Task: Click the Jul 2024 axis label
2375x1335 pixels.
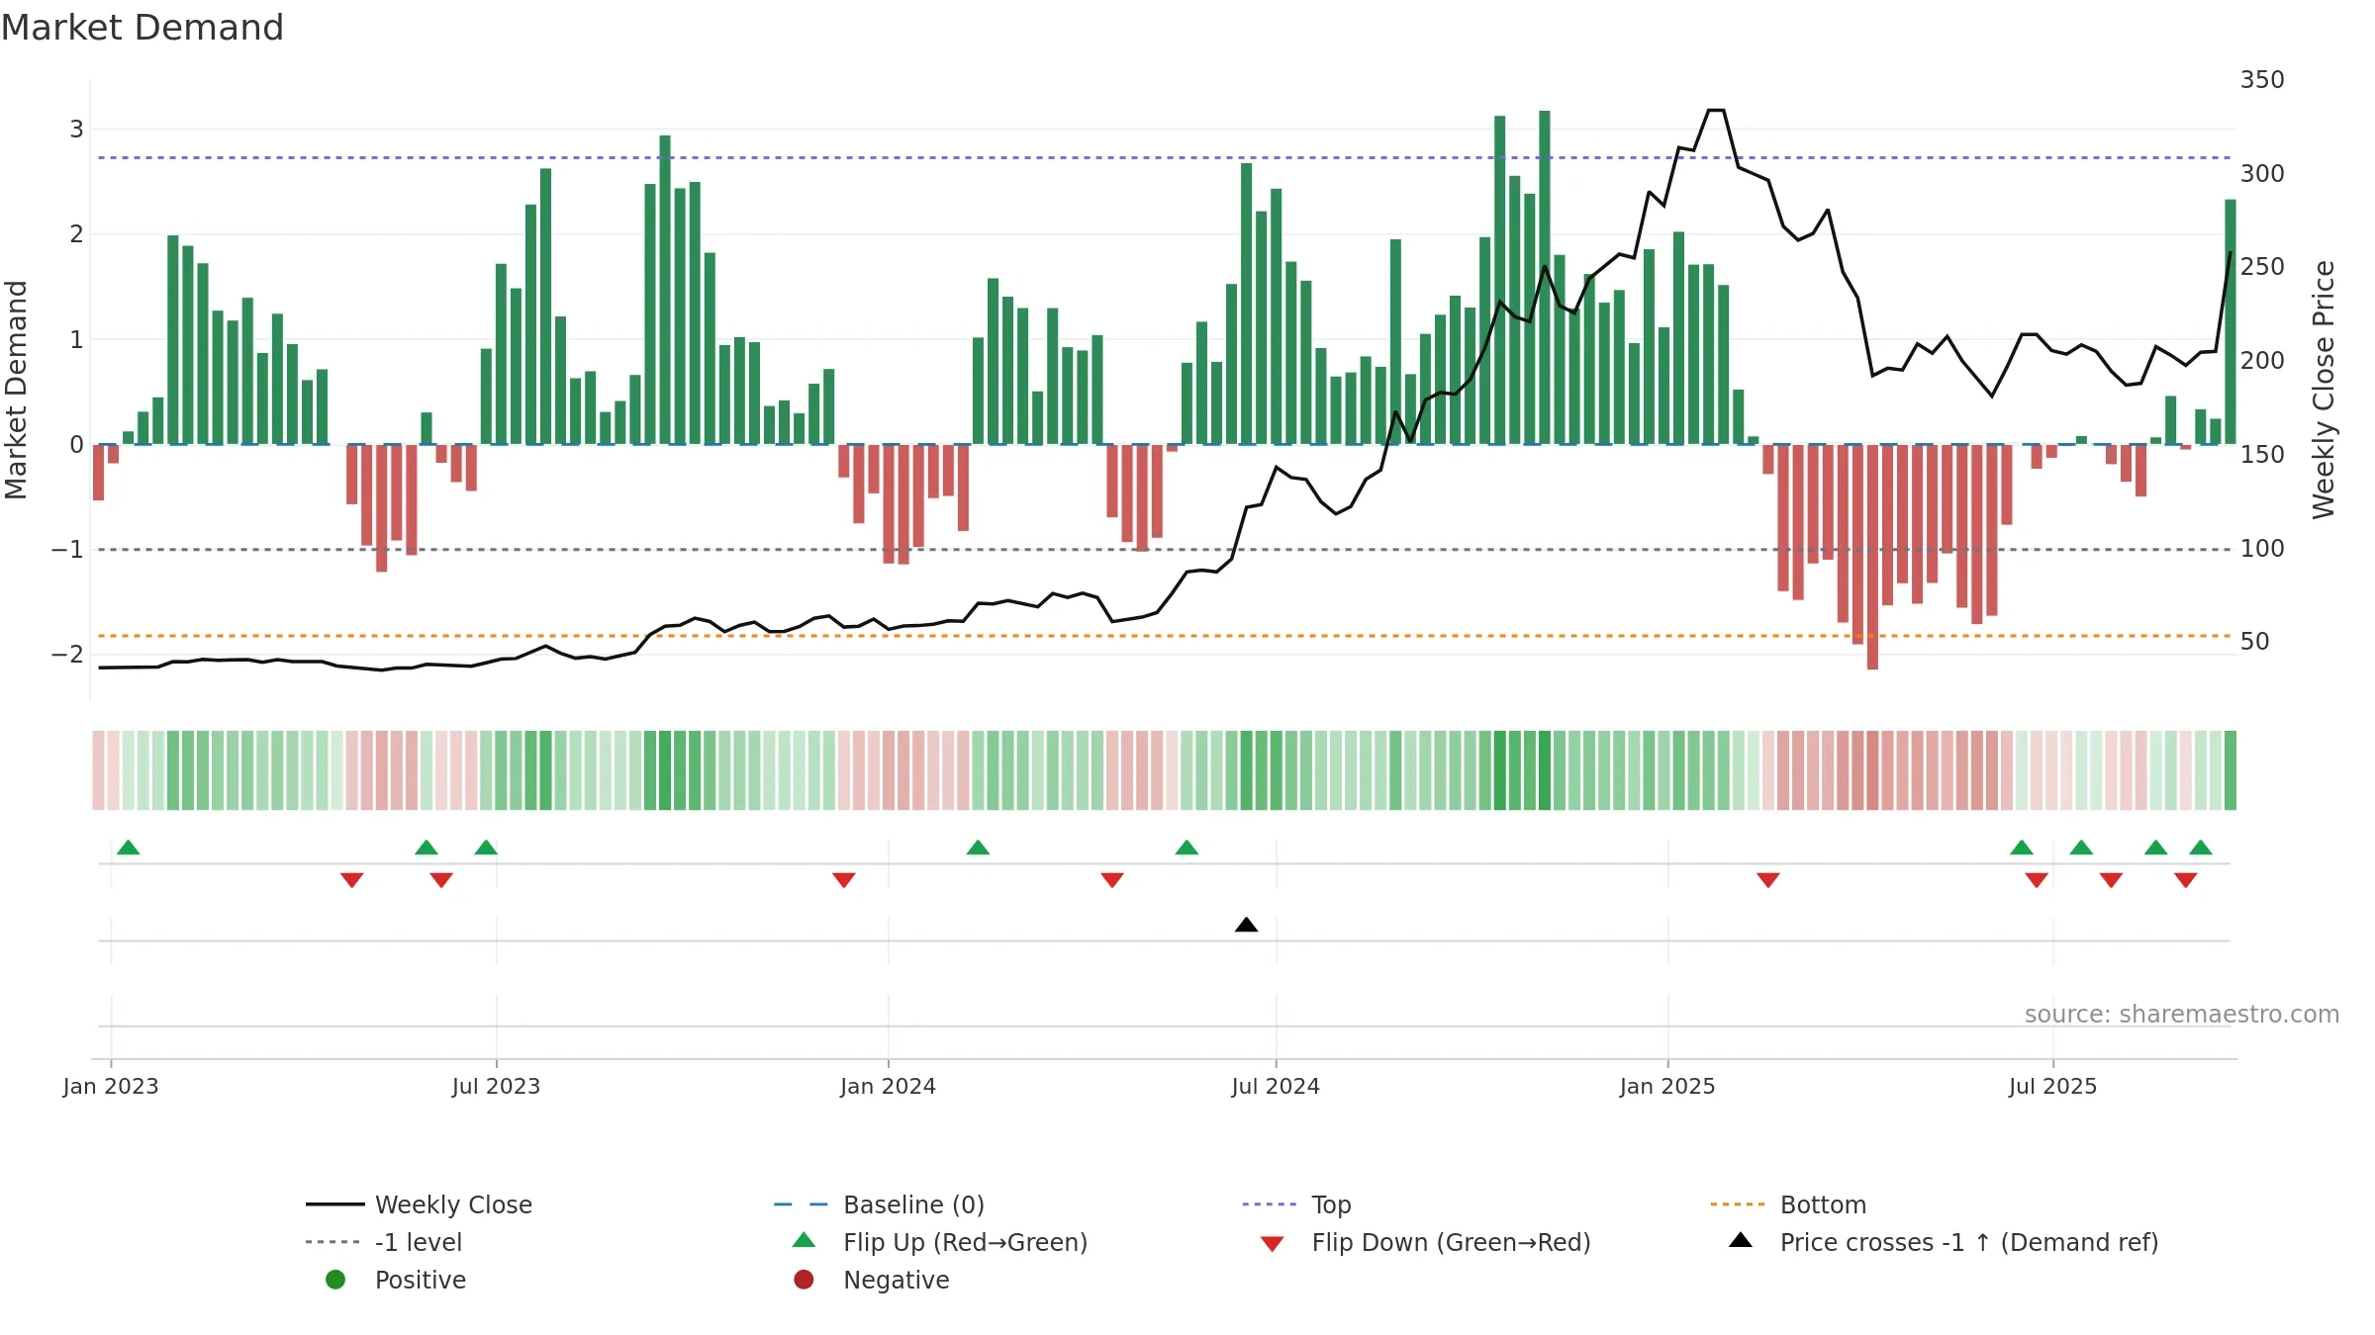Action: point(1276,1086)
